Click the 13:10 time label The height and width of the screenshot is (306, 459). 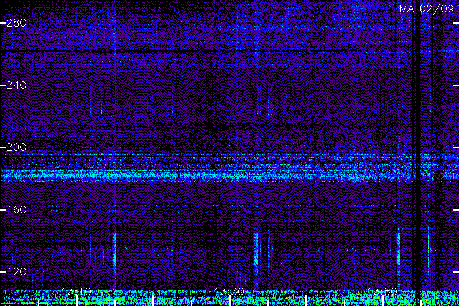[76, 292]
